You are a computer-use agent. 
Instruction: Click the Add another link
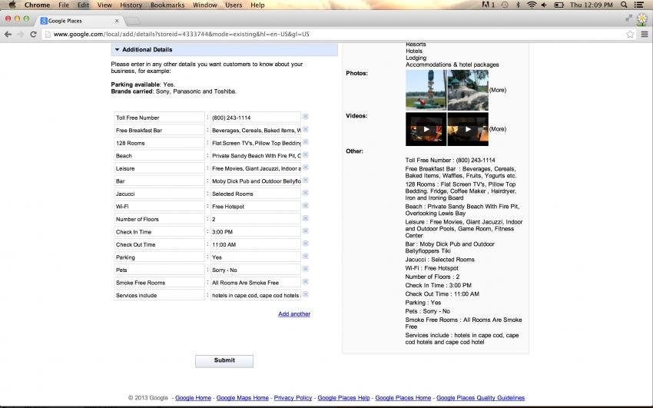tap(294, 314)
